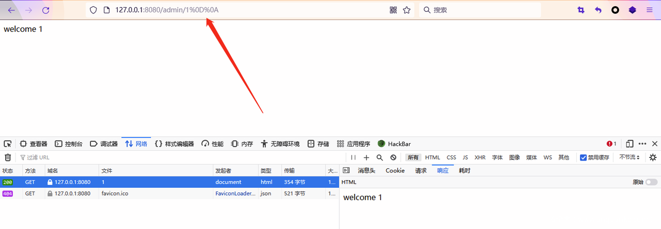Open the 控制台 console tab

point(69,144)
